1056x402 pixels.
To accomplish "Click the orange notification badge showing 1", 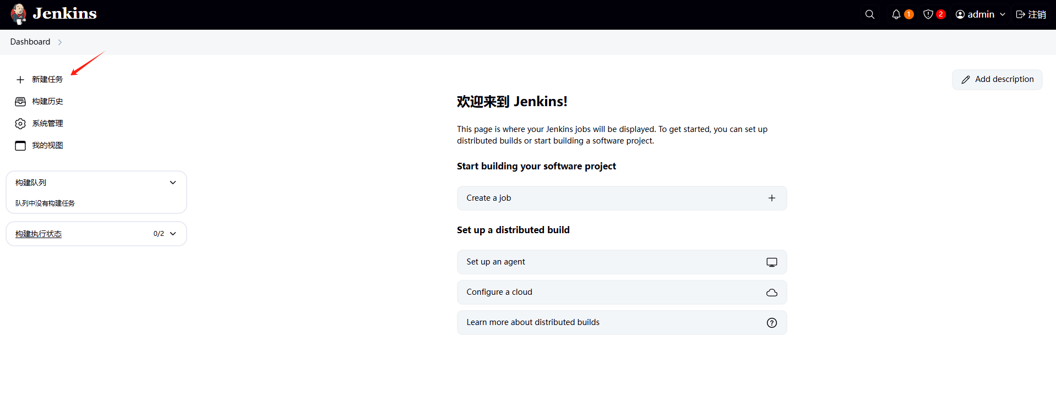I will pos(909,14).
